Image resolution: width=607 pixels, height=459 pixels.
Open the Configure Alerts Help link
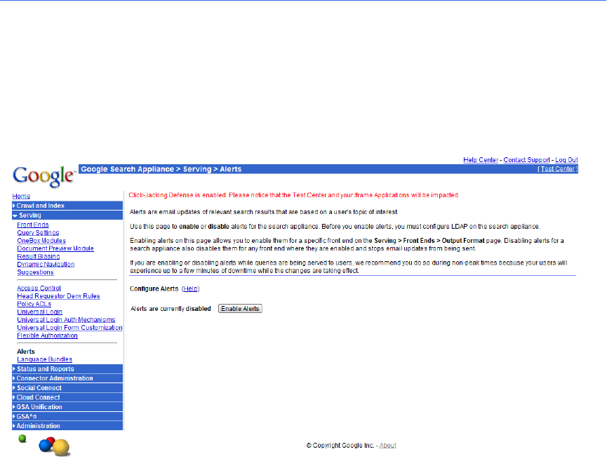point(190,288)
